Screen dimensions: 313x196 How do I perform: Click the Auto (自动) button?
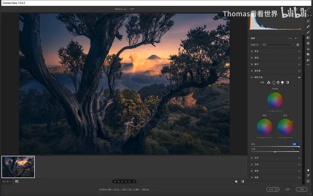[x=290, y=38]
